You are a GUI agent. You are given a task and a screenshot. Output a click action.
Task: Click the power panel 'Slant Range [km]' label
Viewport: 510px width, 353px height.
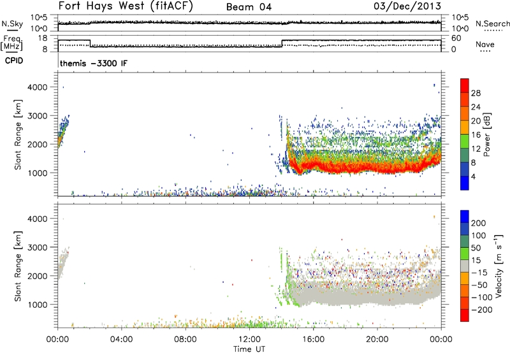18,134
